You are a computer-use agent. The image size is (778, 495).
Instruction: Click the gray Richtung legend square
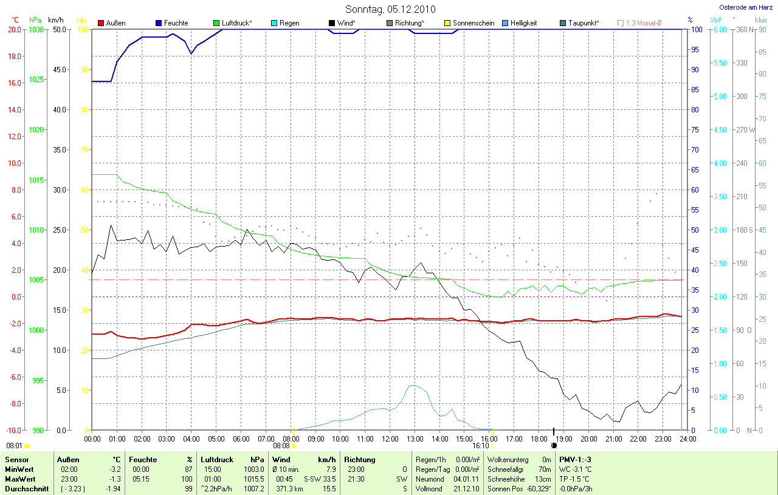(390, 23)
